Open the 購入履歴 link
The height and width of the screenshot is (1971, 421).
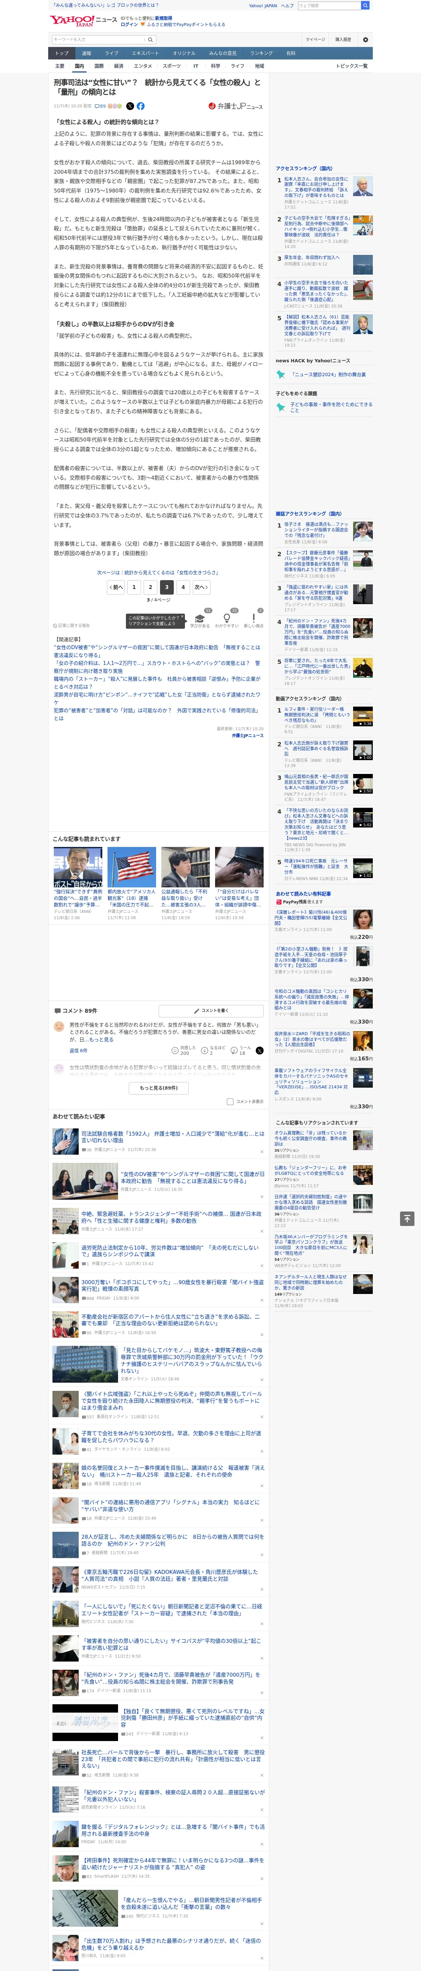pos(343,40)
